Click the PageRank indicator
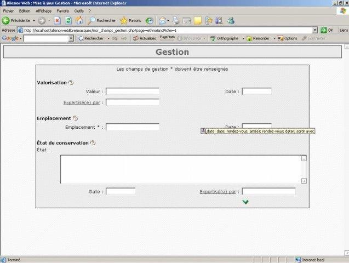 point(167,38)
